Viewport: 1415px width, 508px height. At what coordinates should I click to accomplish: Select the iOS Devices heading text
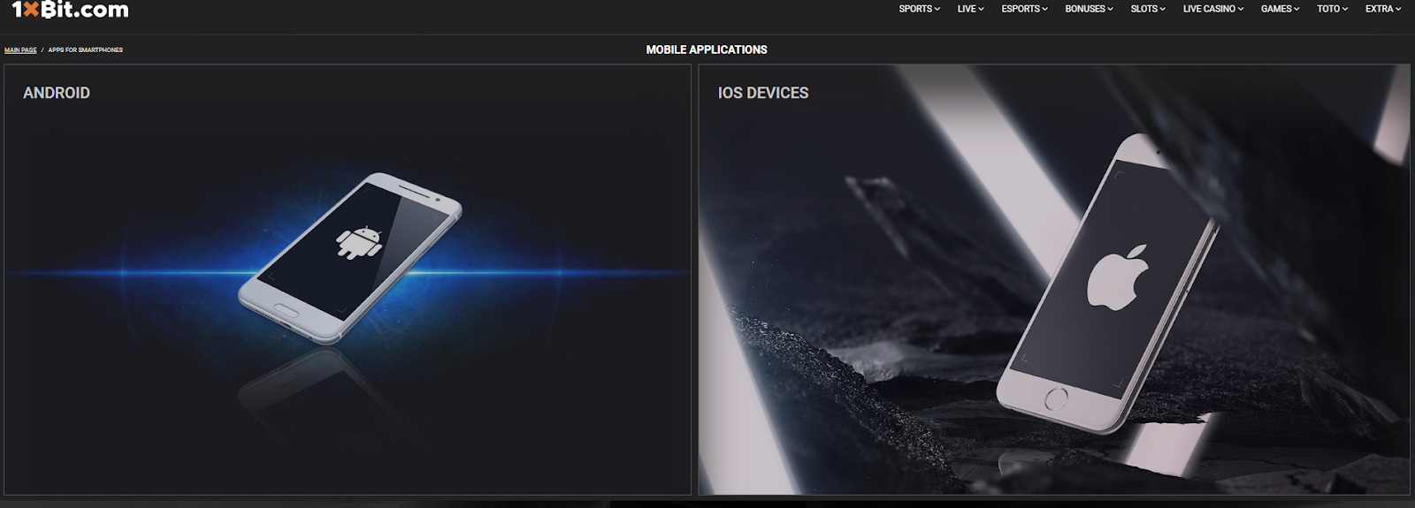click(763, 93)
